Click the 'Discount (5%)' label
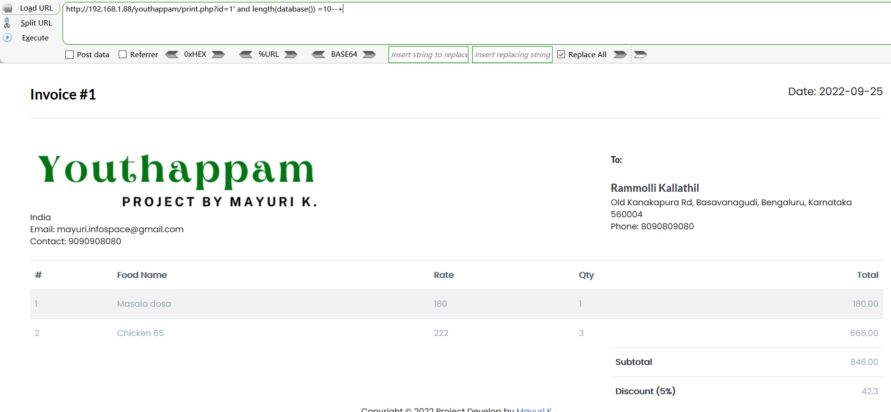This screenshot has width=891, height=412. pyautogui.click(x=645, y=391)
